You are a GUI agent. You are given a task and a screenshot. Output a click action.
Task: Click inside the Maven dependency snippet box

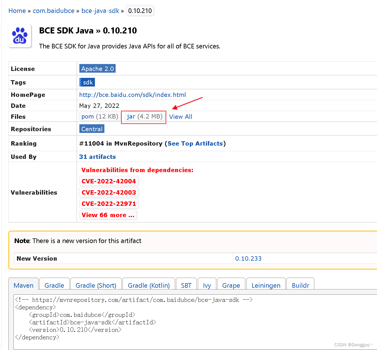pyautogui.click(x=195, y=322)
